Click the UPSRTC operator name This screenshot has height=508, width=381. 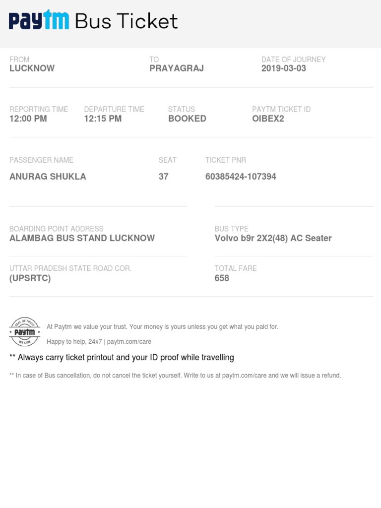pos(30,278)
